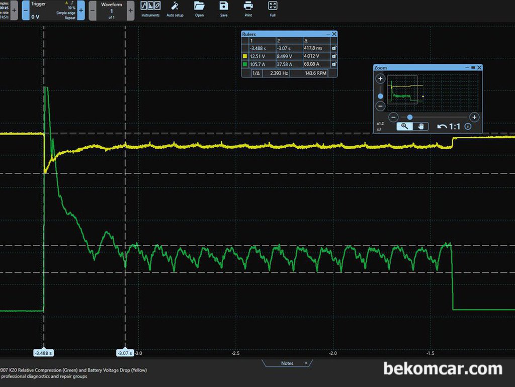
Task: Open the Notes tab
Action: (287, 363)
